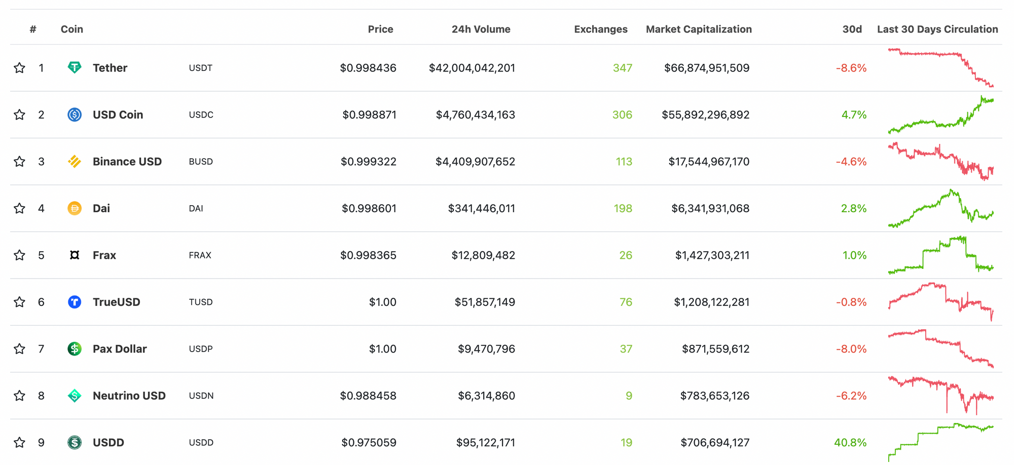Toggle the USDD favorite star

tap(19, 442)
